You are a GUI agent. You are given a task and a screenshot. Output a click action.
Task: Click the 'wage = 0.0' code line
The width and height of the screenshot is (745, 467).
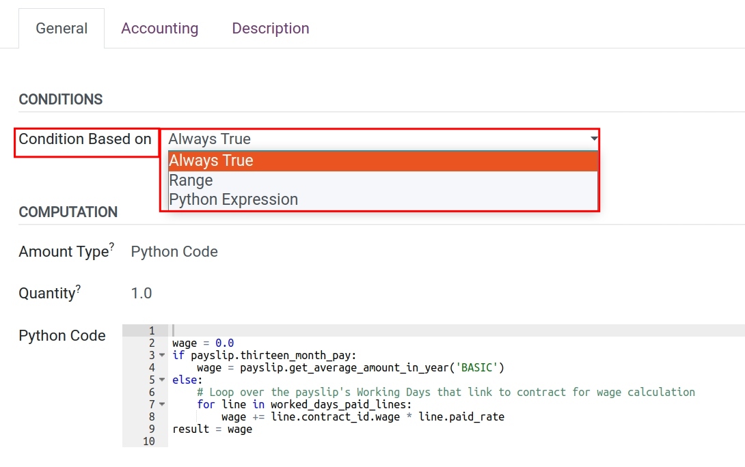[x=203, y=343]
